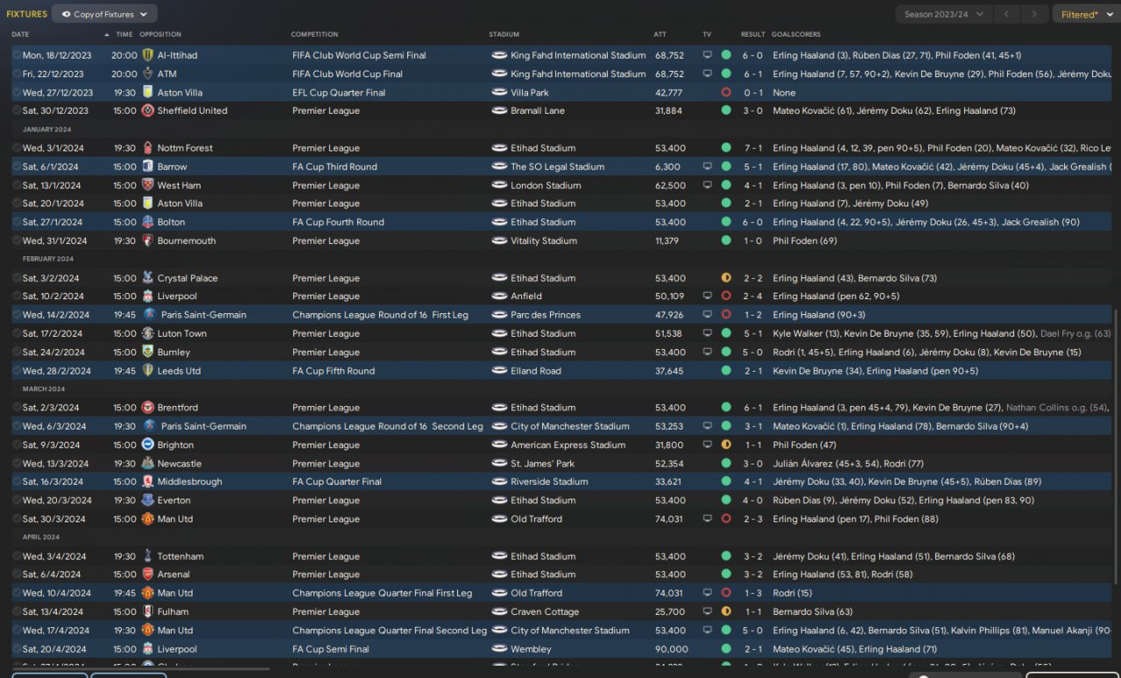The height and width of the screenshot is (678, 1121).
Task: Go to the previous season with the left arrow
Action: point(1009,14)
